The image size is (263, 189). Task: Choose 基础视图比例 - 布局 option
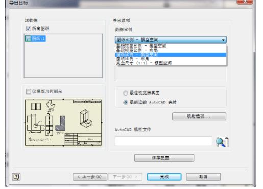pos(171,50)
